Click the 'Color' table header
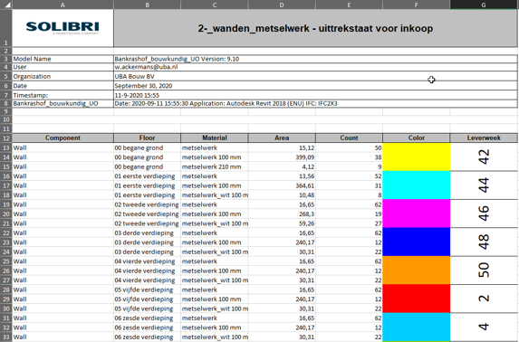Image resolution: width=519 pixels, height=342 pixels. tap(416, 138)
